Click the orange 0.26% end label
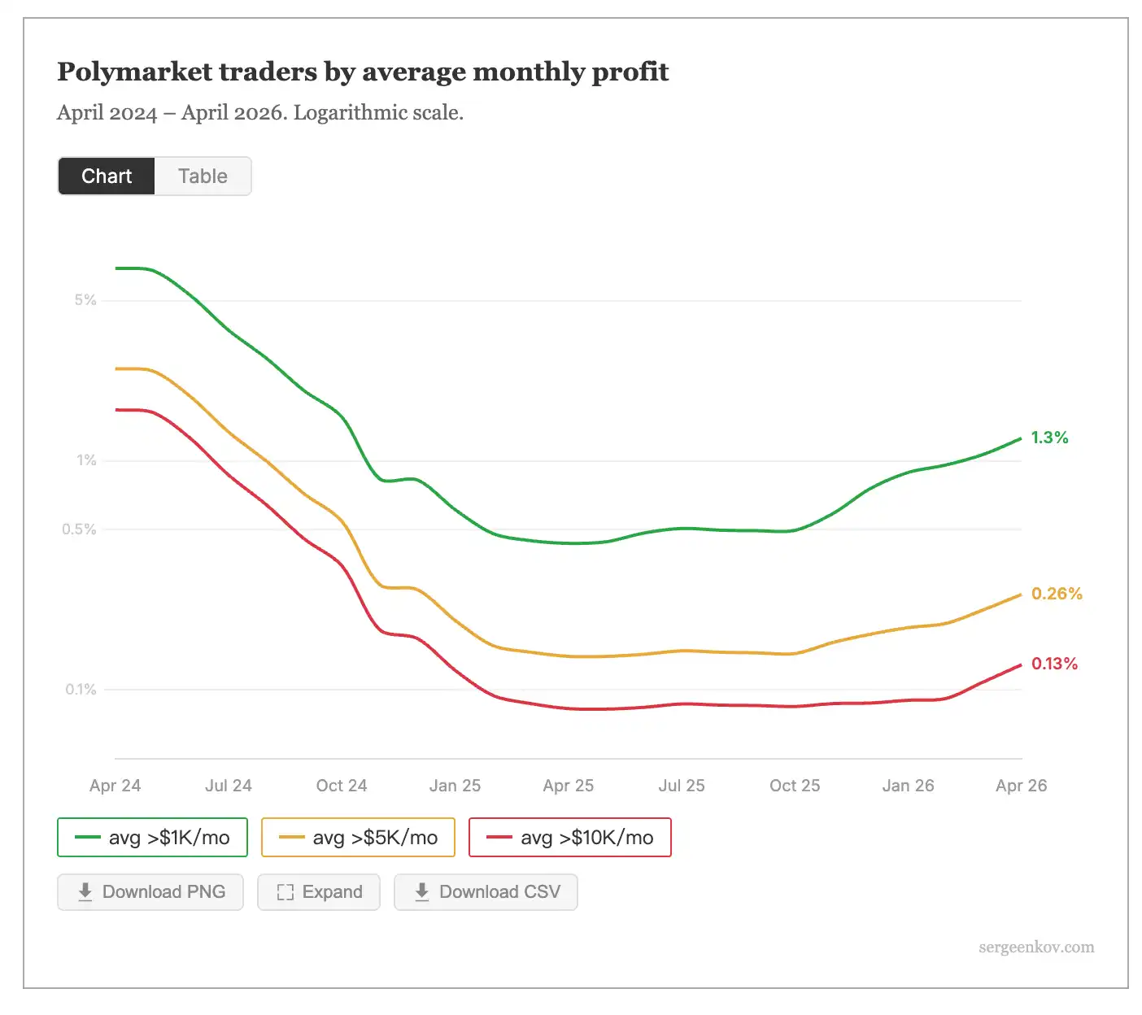 [x=1057, y=594]
